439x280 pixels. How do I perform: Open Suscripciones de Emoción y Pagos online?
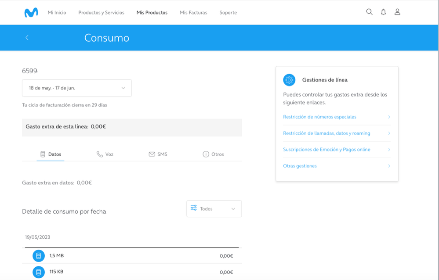click(x=327, y=150)
